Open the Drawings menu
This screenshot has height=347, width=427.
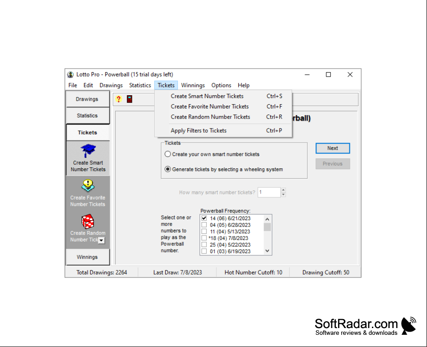point(111,85)
